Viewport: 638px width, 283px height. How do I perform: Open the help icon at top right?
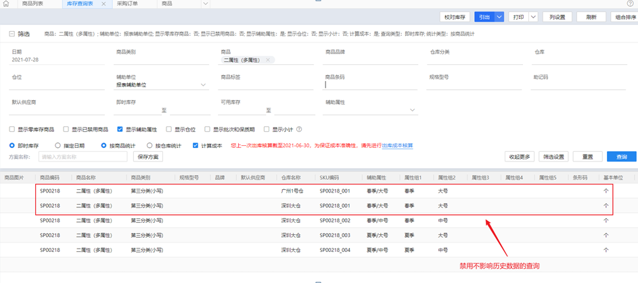[x=631, y=4]
